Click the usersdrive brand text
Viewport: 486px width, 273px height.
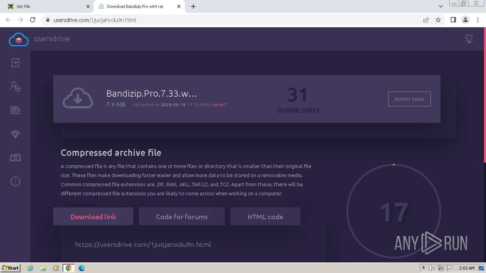(x=52, y=39)
